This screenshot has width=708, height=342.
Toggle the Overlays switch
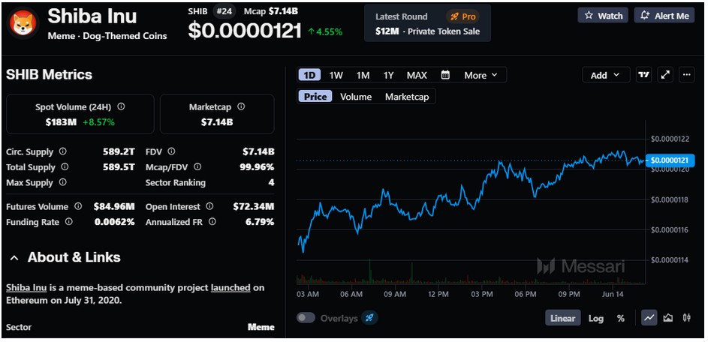(306, 318)
